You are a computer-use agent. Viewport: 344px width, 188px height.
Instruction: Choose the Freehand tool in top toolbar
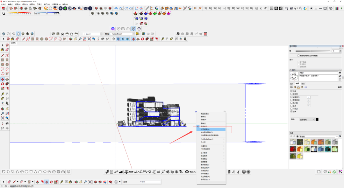pos(28,39)
